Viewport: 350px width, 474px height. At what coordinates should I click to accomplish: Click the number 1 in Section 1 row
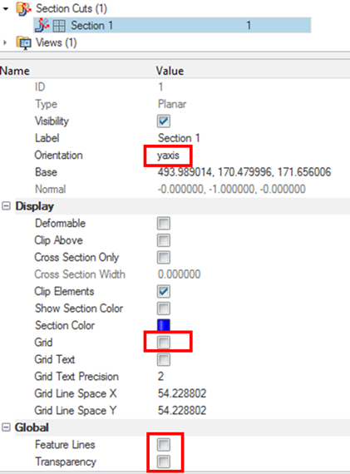click(x=249, y=26)
